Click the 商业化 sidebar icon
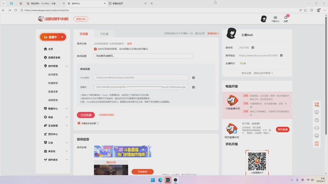The height and width of the screenshot is (184, 328). click(x=46, y=151)
